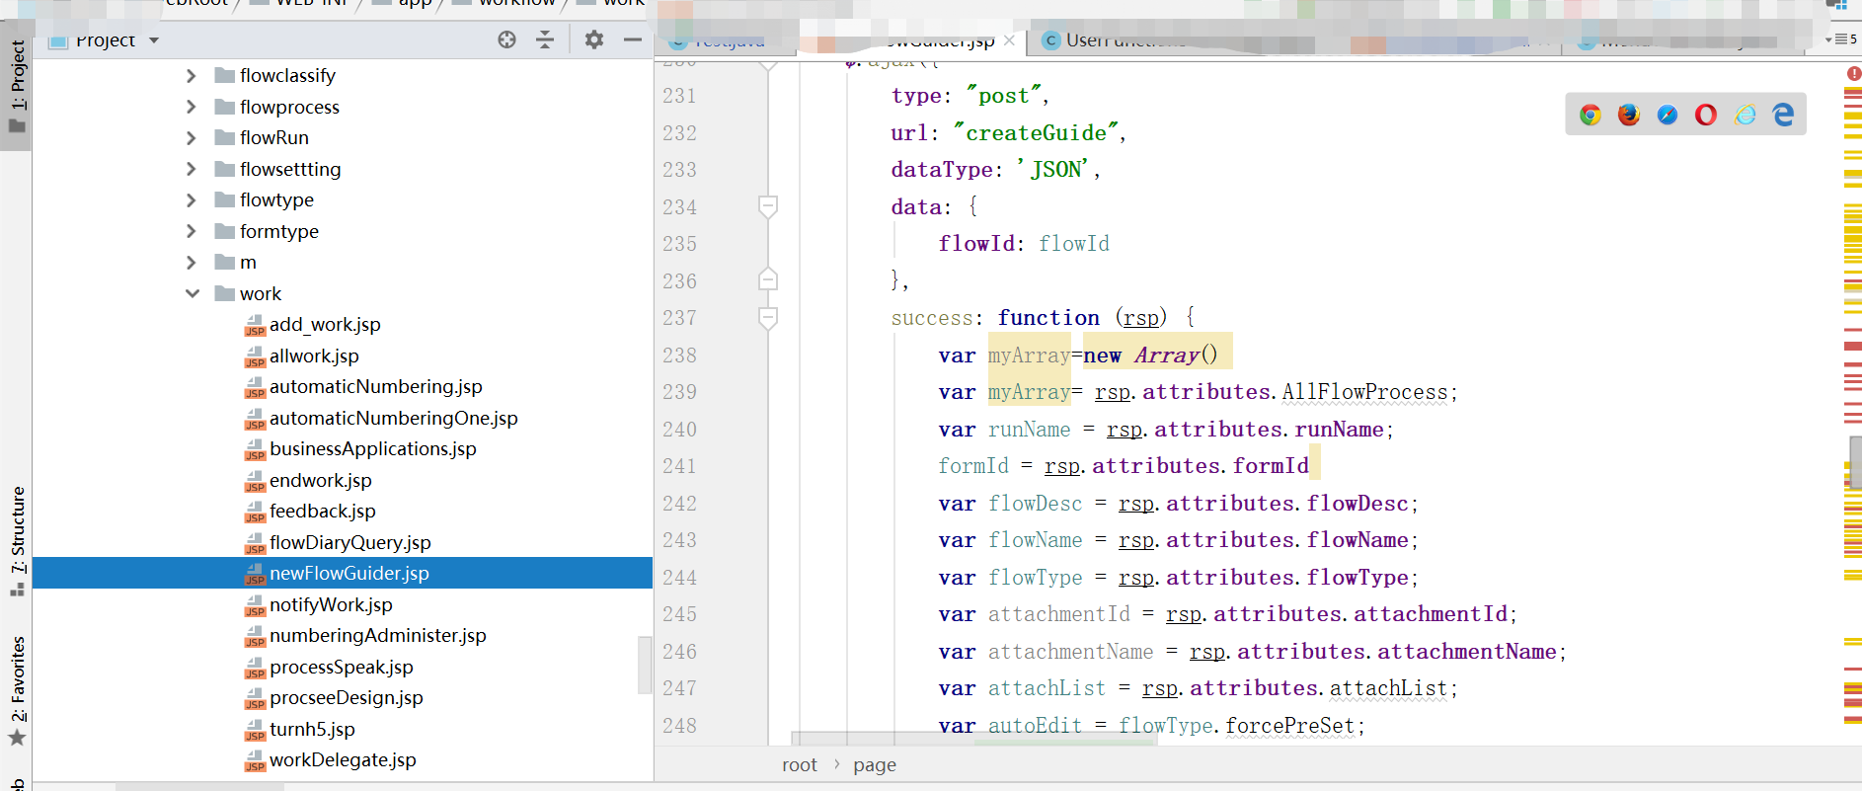Image resolution: width=1862 pixels, height=791 pixels.
Task: Select allwork.jsp file
Action: [314, 356]
